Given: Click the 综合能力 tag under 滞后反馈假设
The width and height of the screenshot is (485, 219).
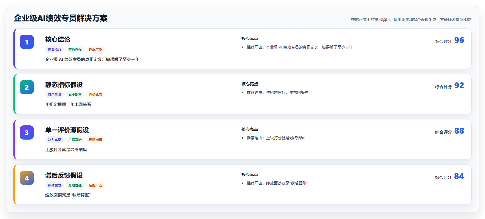Looking at the screenshot, I should 54,185.
